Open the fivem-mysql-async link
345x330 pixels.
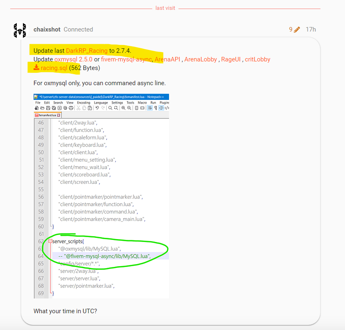126,59
